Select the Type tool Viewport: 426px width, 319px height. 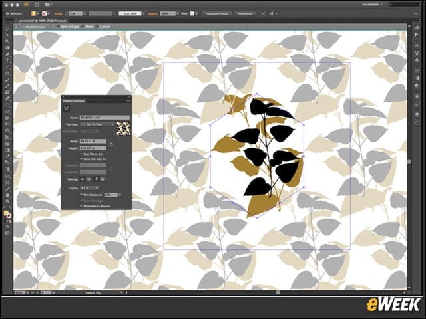(7, 60)
